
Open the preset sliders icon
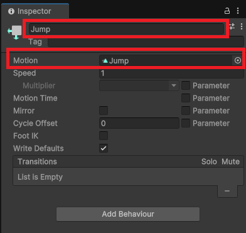232,26
